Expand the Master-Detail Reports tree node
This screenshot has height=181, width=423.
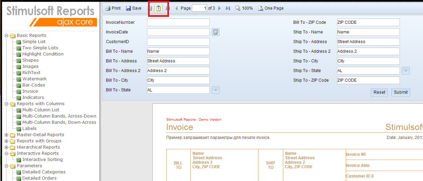(x=7, y=135)
